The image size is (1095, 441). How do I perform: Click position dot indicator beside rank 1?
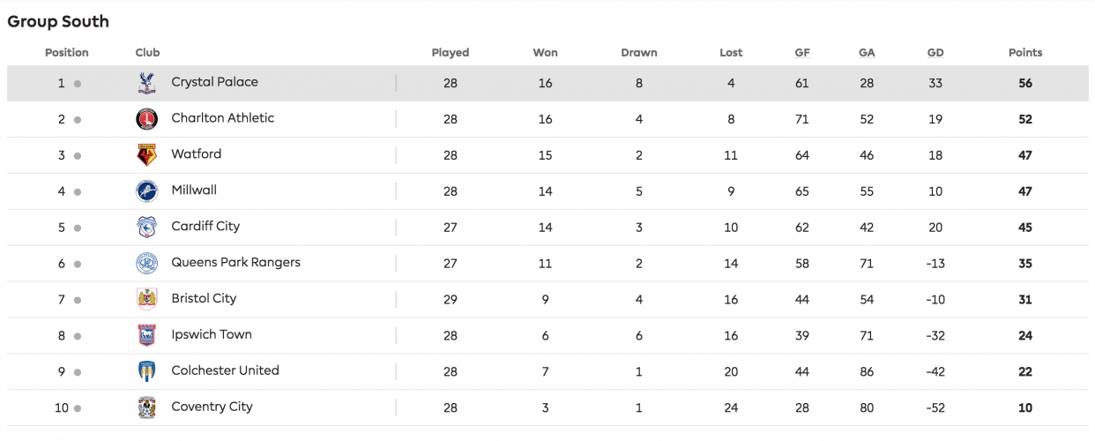[x=78, y=84]
